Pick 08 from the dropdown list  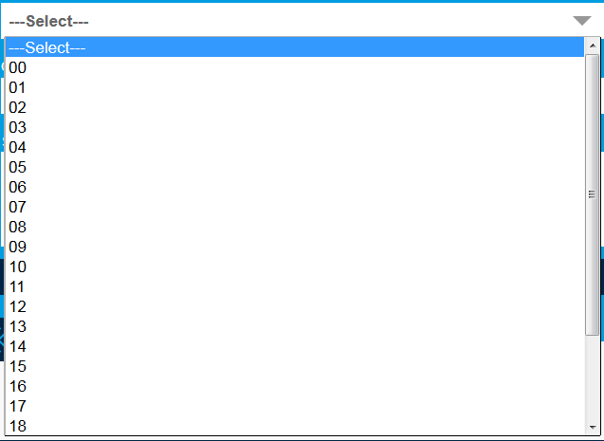pyautogui.click(x=295, y=227)
